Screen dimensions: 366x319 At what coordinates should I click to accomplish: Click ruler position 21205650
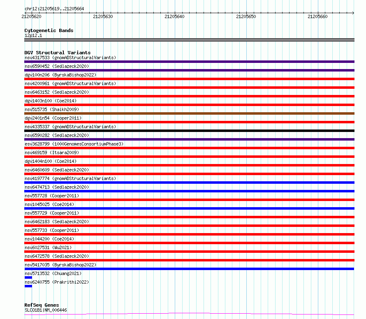coord(246,16)
